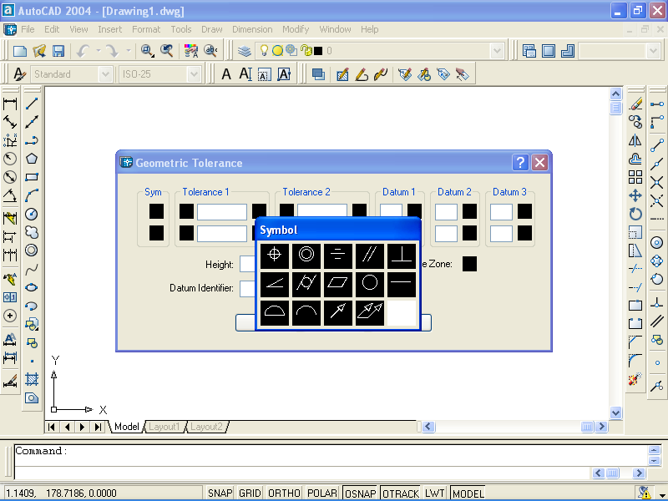This screenshot has height=501, width=668.
Task: Toggle GRID display in status bar
Action: click(250, 493)
